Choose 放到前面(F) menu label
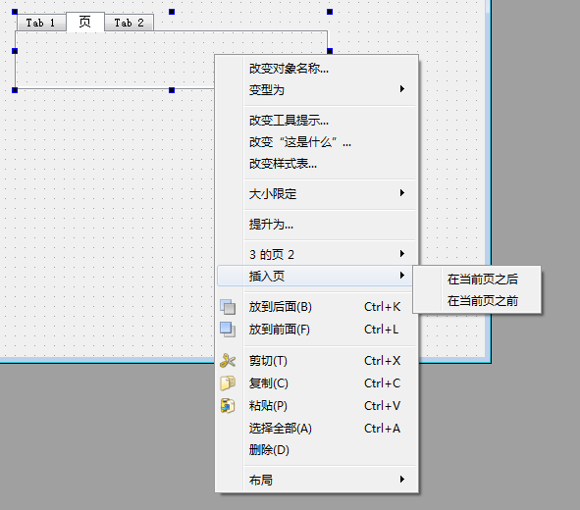Image resolution: width=580 pixels, height=510 pixels. point(280,330)
